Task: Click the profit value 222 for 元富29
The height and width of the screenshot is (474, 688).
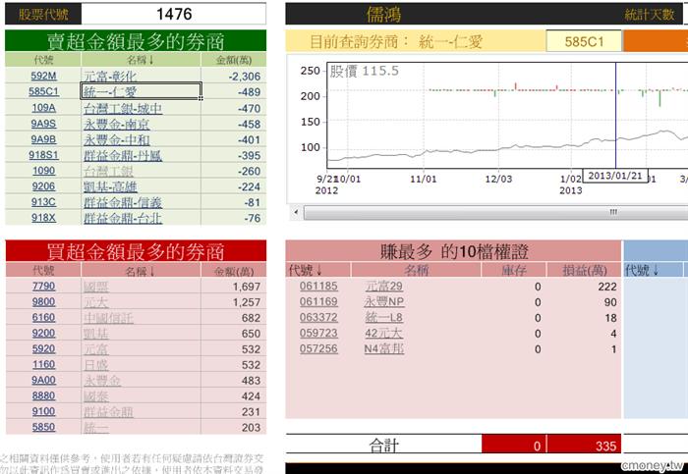Action: point(607,287)
